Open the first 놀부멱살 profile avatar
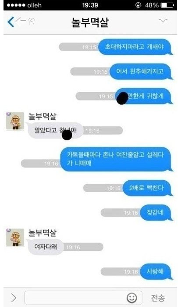Viewport: 178px width, 307px height. tap(15, 121)
